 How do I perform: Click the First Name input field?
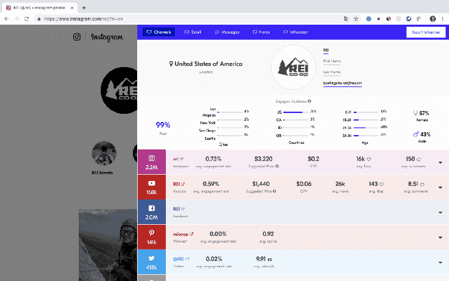pyautogui.click(x=332, y=61)
